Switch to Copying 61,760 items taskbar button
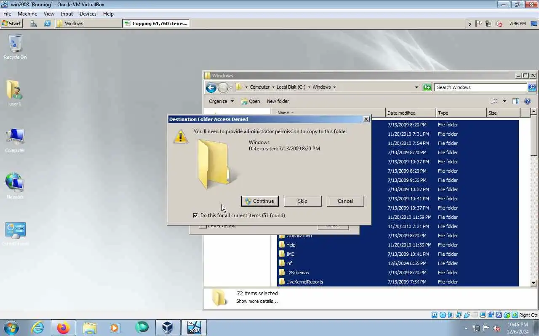The image size is (539, 336). pos(156,24)
